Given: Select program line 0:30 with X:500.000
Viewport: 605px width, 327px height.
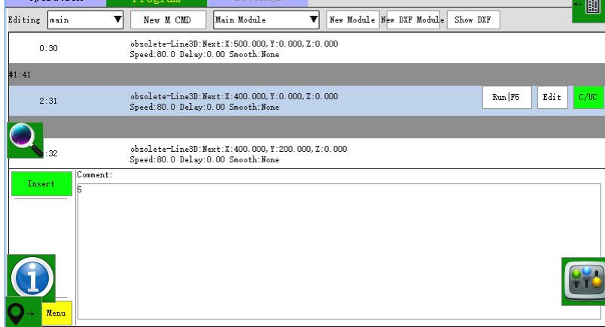Looking at the screenshot, I should click(233, 48).
